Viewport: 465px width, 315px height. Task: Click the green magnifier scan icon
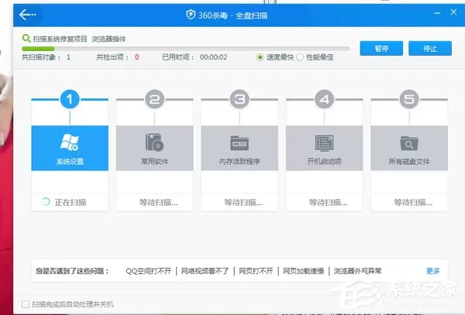[x=26, y=39]
